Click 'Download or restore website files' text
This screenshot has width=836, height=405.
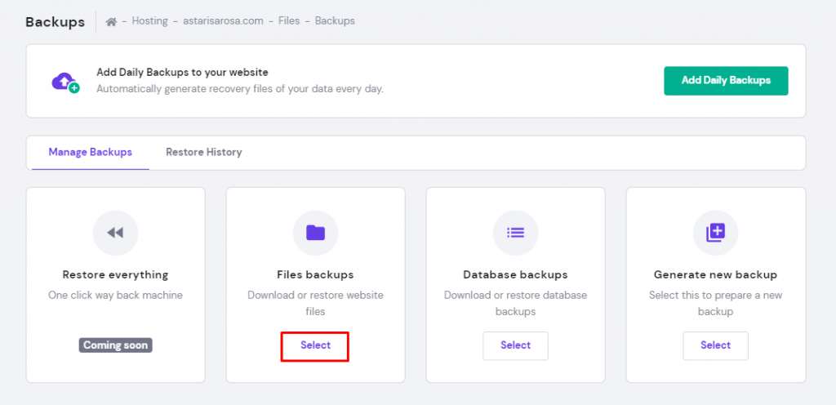(315, 303)
